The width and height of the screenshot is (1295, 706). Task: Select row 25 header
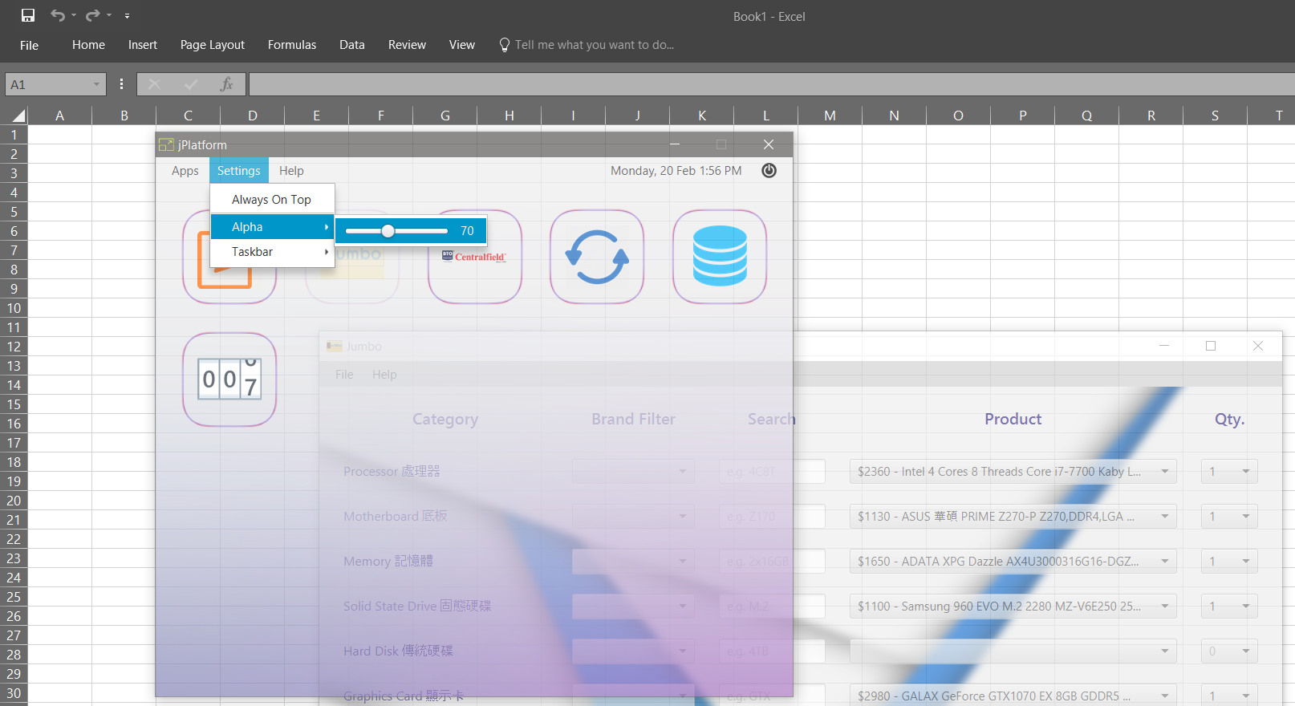[x=14, y=597]
